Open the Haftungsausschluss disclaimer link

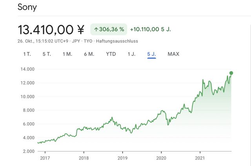tap(117, 41)
